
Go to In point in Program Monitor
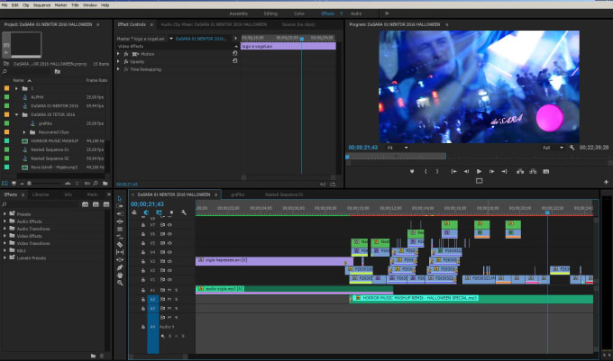click(x=453, y=171)
